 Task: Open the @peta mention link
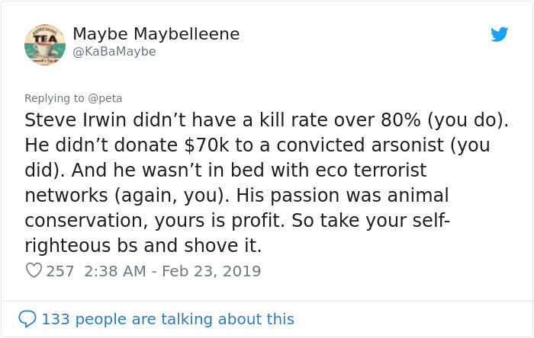coord(105,98)
